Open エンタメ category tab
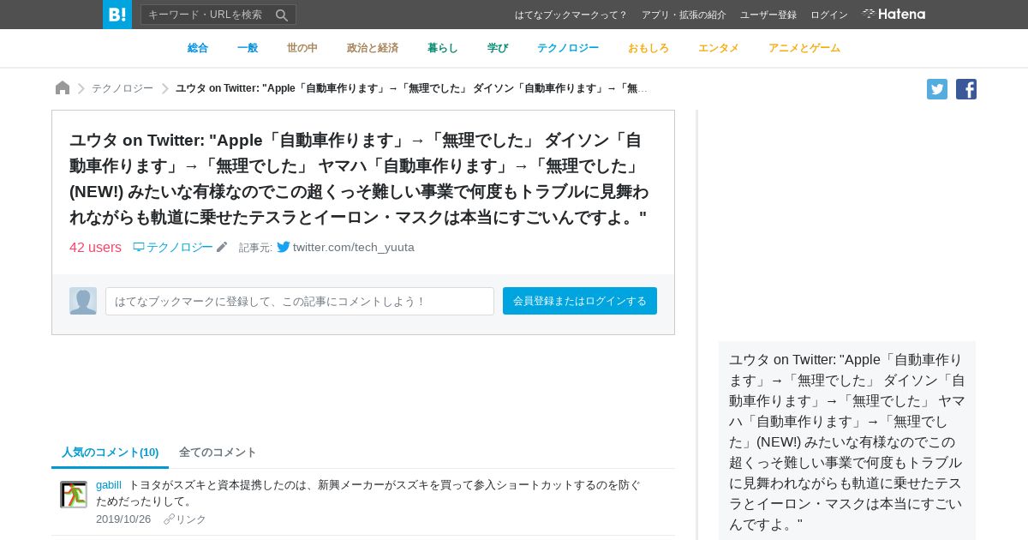1028x540 pixels. 719,48
